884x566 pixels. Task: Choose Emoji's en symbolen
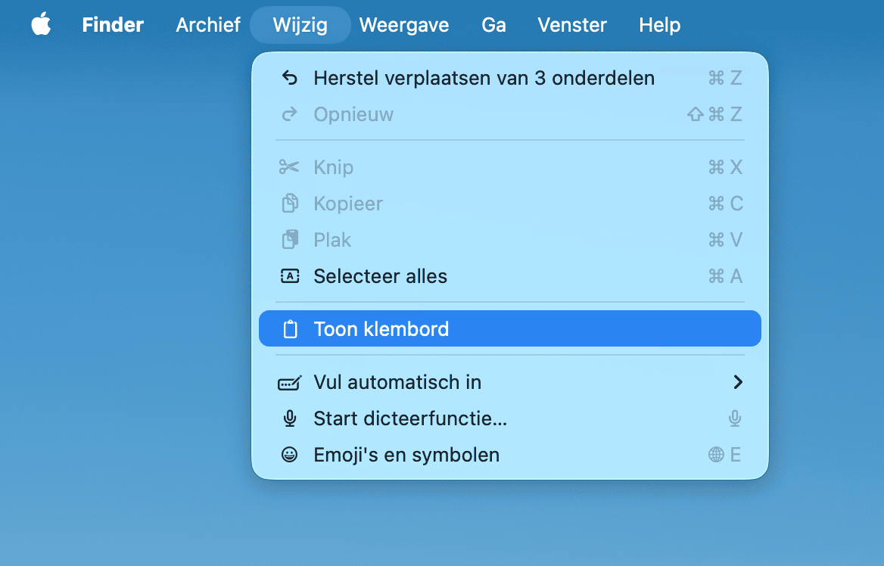click(x=406, y=455)
